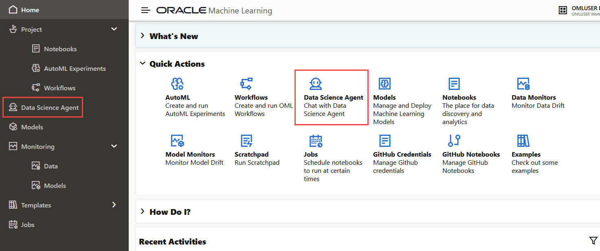Screen dimensions: 600x251
Task: Click the AutoML Experiments brain icon in sidebar
Action: coord(36,68)
